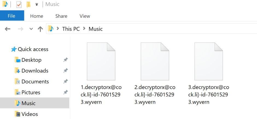This screenshot has width=257, height=119.
Task: Expand the chevron before This PC in address bar
Action: coord(58,29)
